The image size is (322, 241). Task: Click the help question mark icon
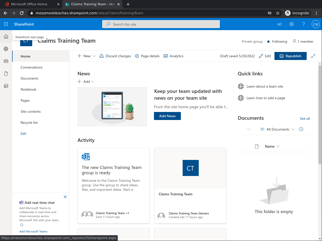tap(304, 24)
